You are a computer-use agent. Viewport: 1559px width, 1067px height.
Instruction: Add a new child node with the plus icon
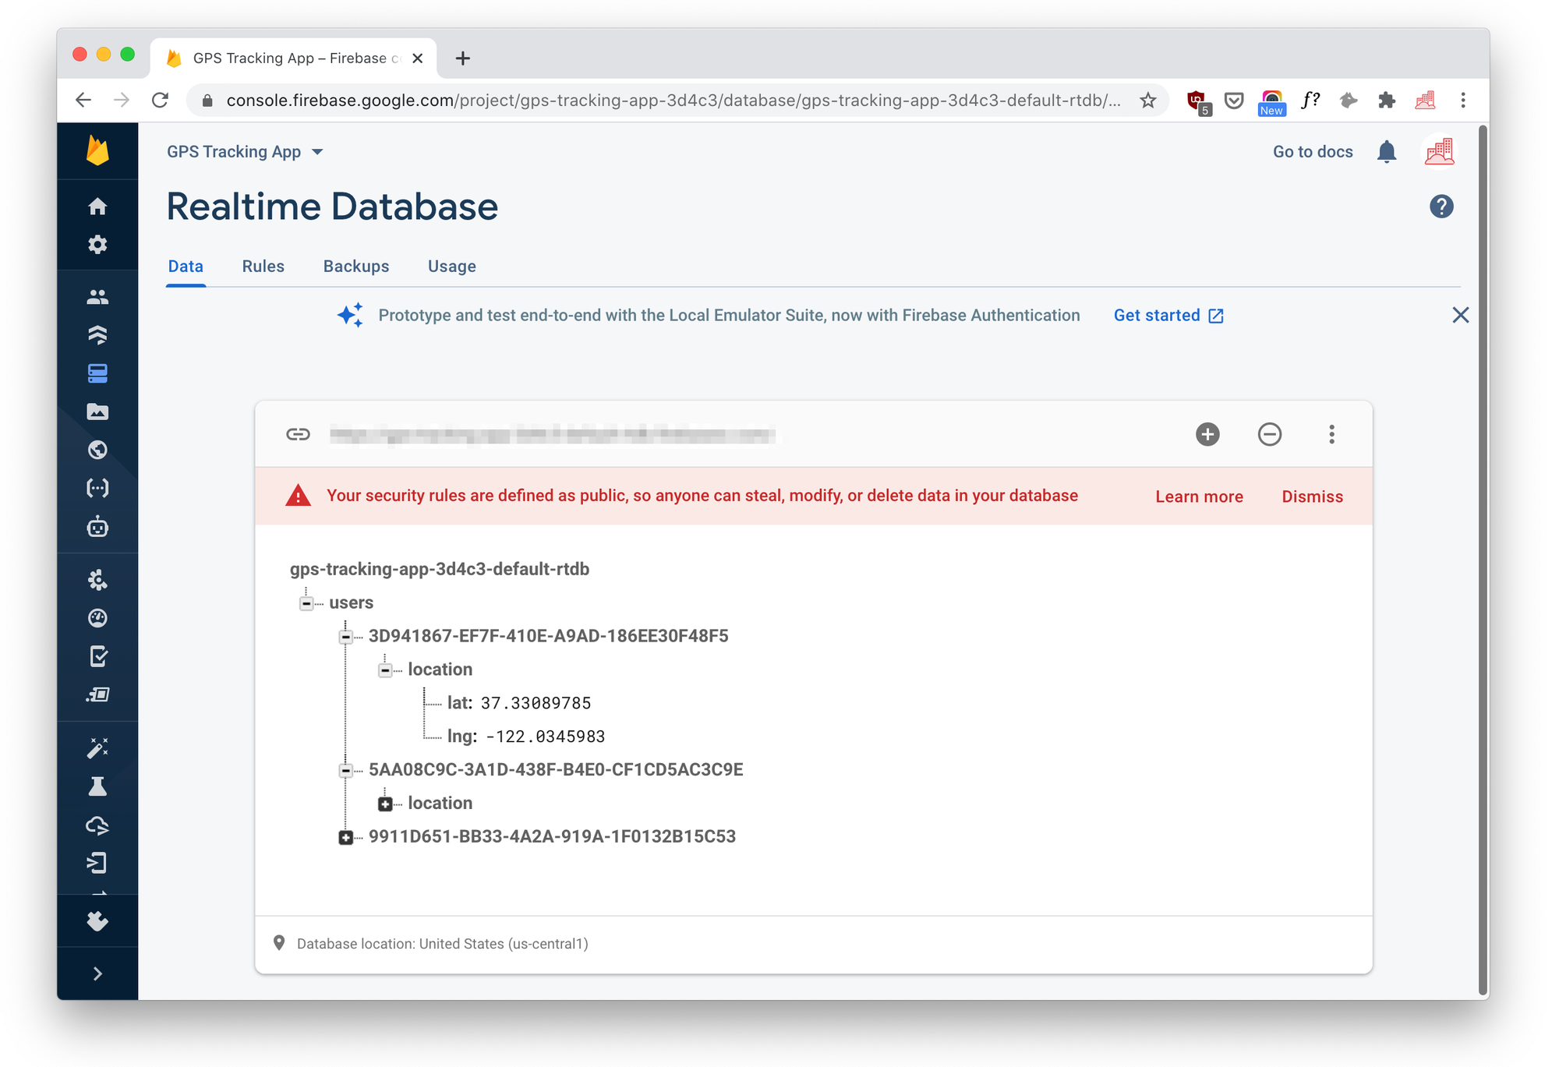[x=1207, y=434]
